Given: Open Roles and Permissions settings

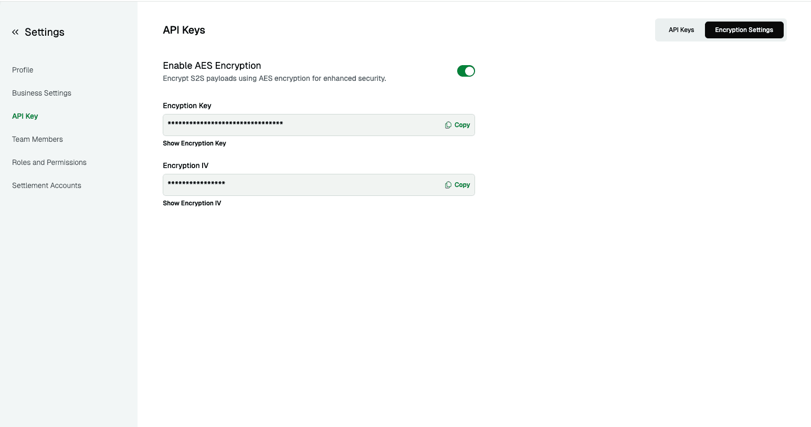Looking at the screenshot, I should (49, 162).
